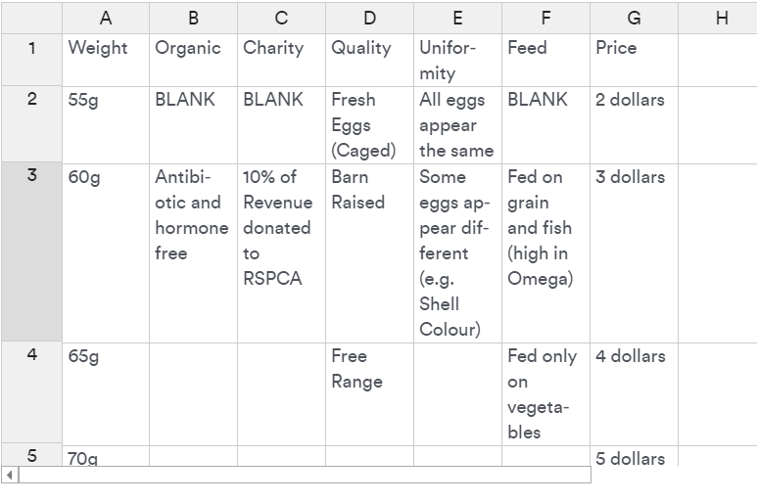Click the 'Fed only on vegetables' cell
Image resolution: width=757 pixels, height=503 pixels.
(545, 393)
